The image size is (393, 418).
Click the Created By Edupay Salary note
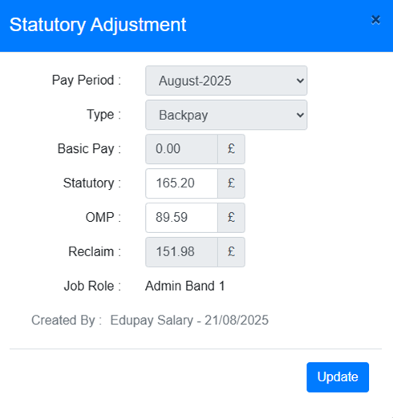pos(150,320)
